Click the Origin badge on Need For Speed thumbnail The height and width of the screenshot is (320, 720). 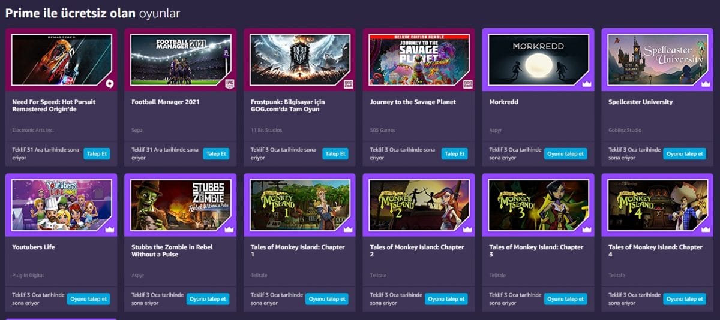(x=110, y=84)
